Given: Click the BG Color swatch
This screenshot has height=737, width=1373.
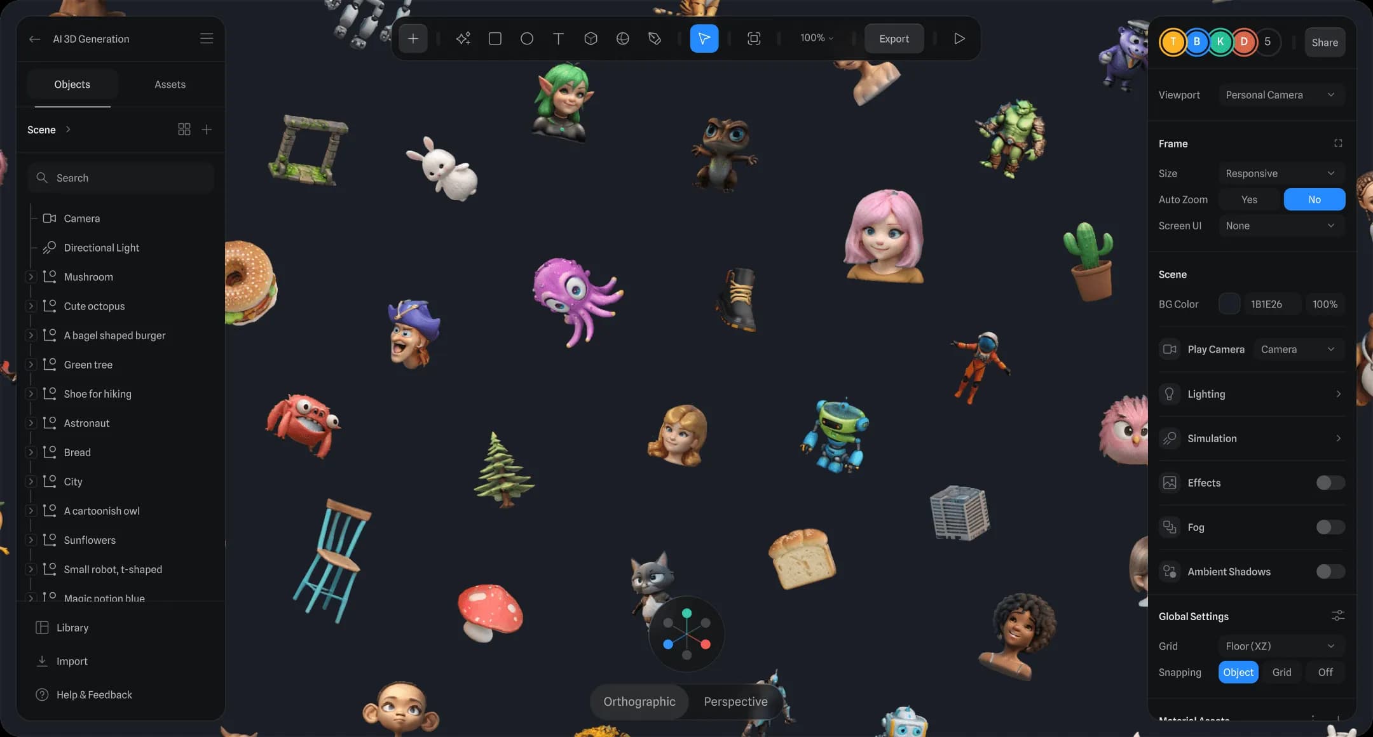Looking at the screenshot, I should (1229, 304).
